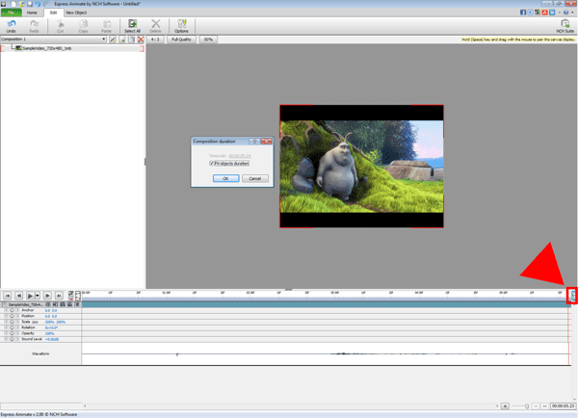The width and height of the screenshot is (578, 418).
Task: Select SampleVideo_720x480_1mb in object tree
Action: tap(47, 48)
